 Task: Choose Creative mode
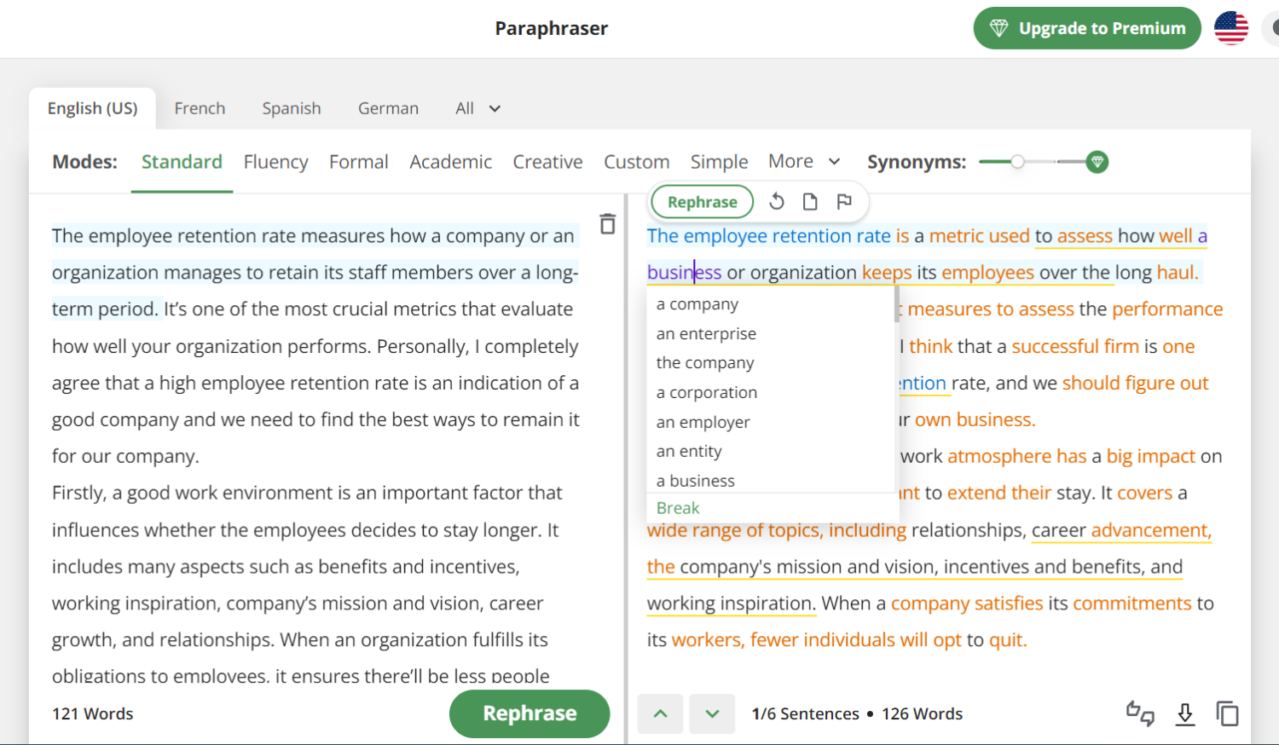(x=547, y=162)
